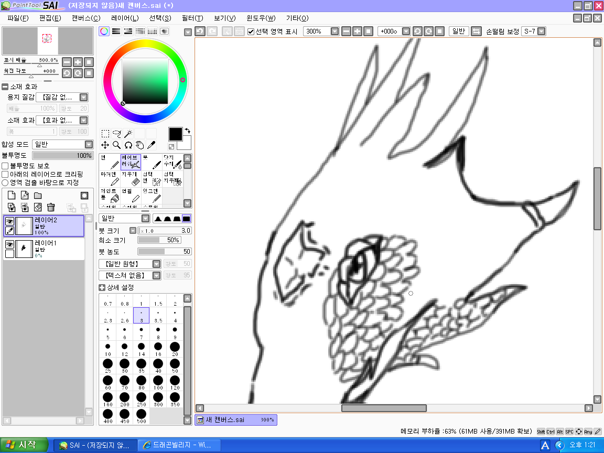Hide 레이어1 using its eye icon

[x=9, y=244]
